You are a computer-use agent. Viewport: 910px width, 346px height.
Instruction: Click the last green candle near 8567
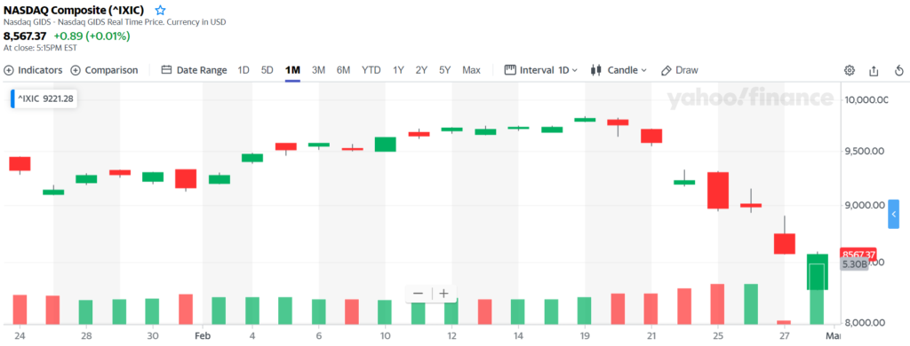point(818,271)
